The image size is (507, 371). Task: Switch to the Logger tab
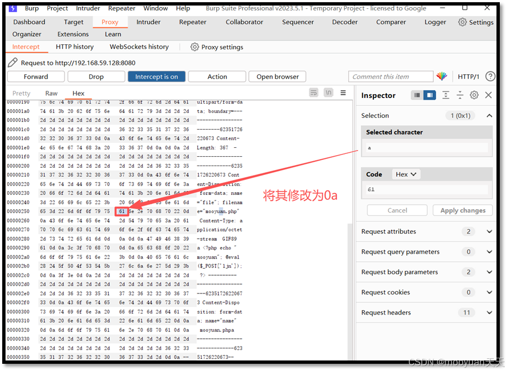pos(435,22)
